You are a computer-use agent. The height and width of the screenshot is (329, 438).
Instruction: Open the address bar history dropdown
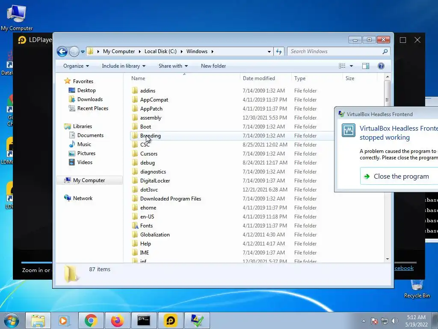pos(269,51)
